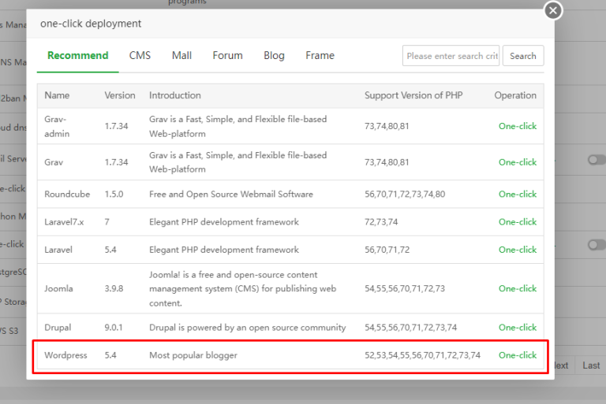
Task: Deploy Laravel7.x with One-click
Action: [x=518, y=222]
